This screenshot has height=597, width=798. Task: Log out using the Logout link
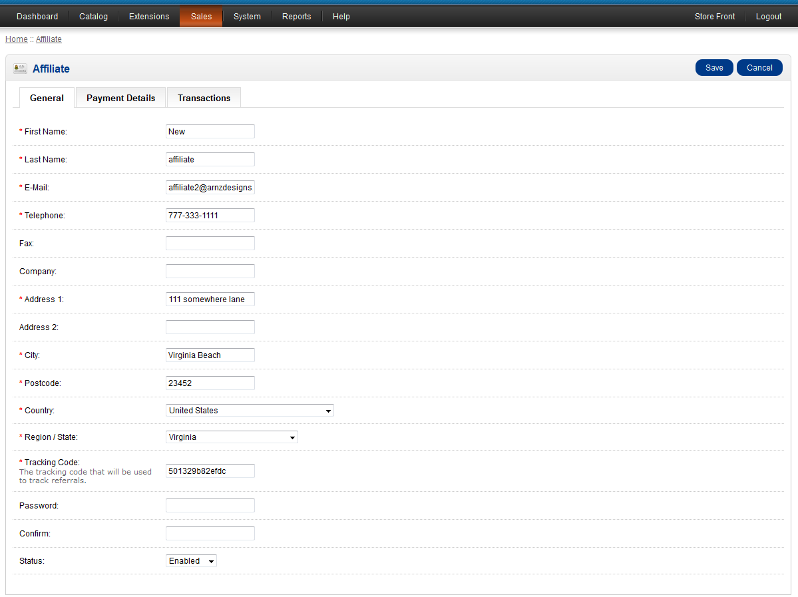click(x=769, y=17)
